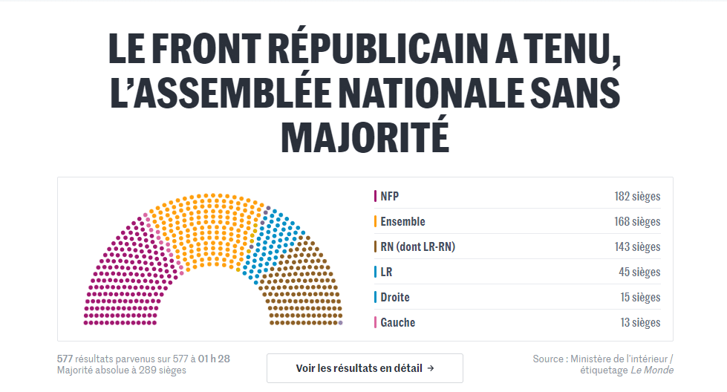Click the pink color marker beside Gauche

coord(375,322)
